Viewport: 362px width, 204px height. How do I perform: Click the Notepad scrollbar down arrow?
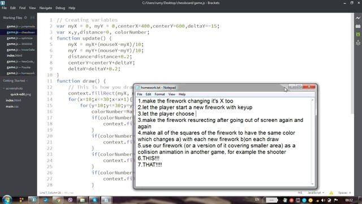point(313,184)
